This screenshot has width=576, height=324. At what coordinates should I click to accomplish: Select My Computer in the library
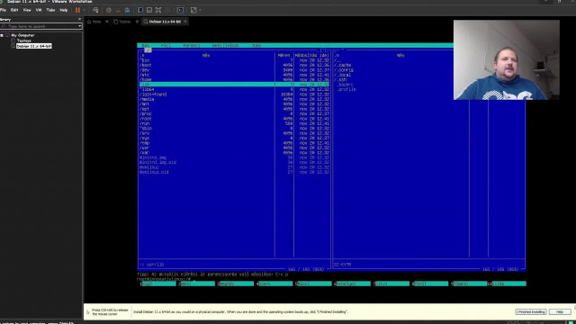[22, 35]
